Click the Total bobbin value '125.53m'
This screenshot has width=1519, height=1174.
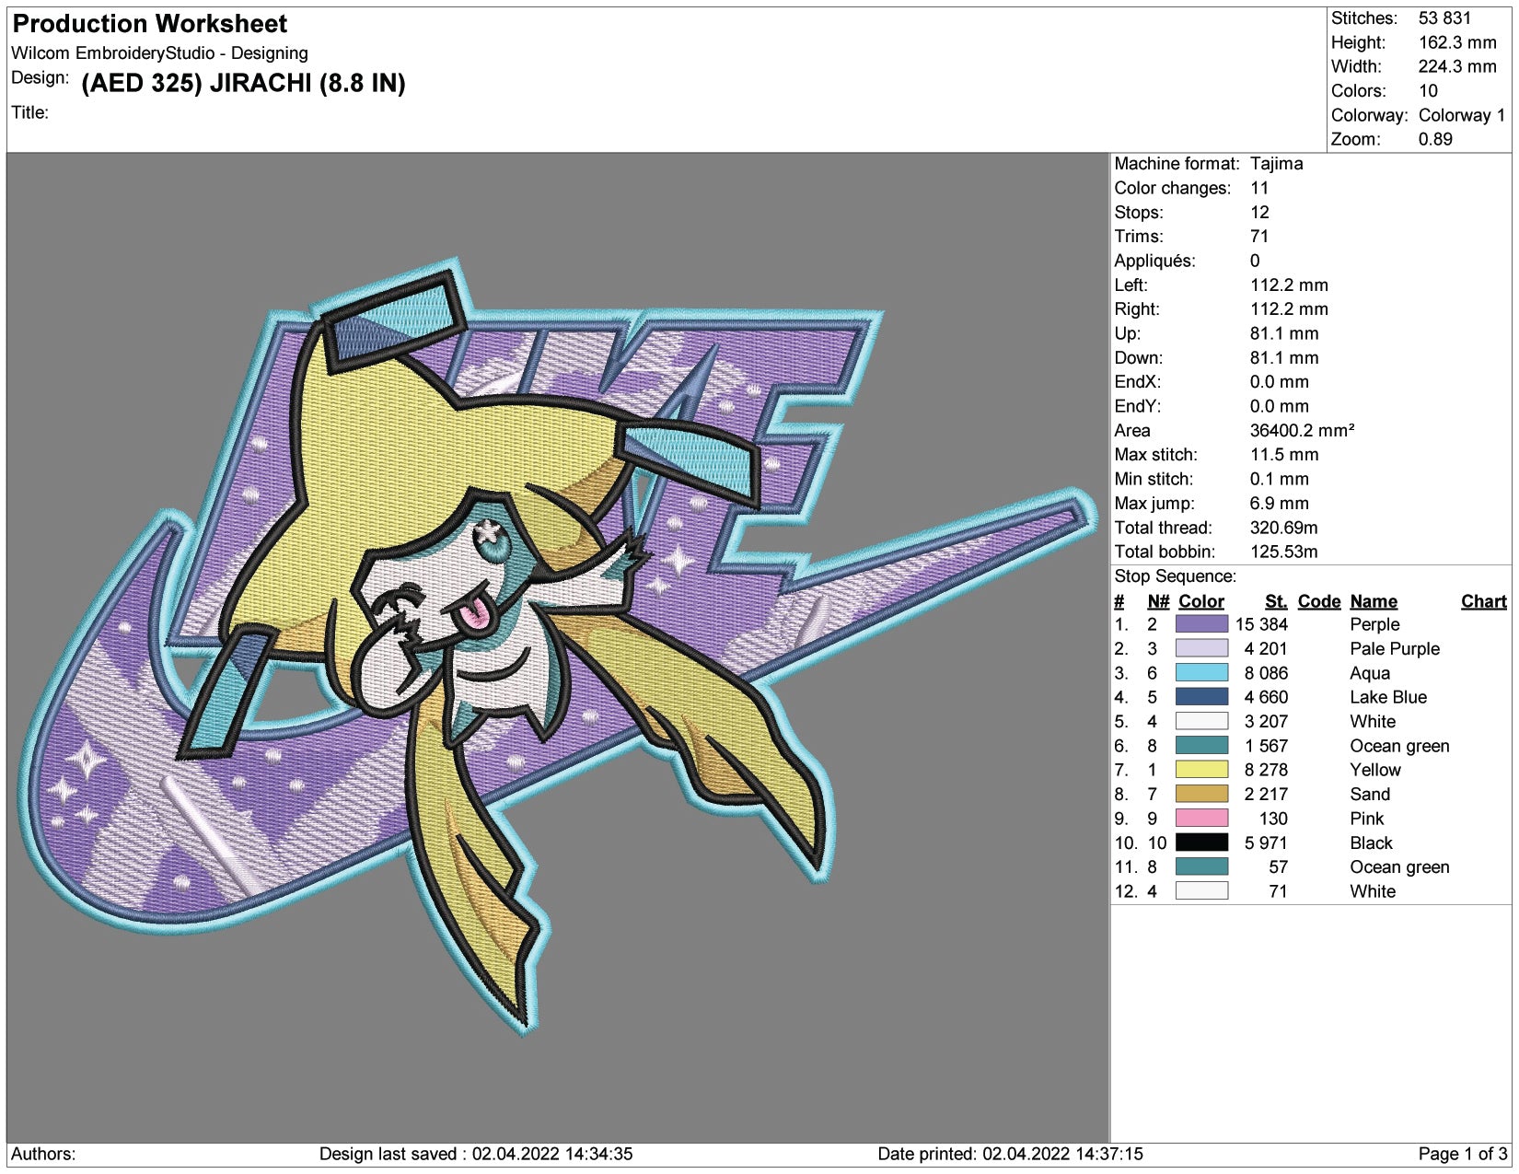(x=1283, y=552)
